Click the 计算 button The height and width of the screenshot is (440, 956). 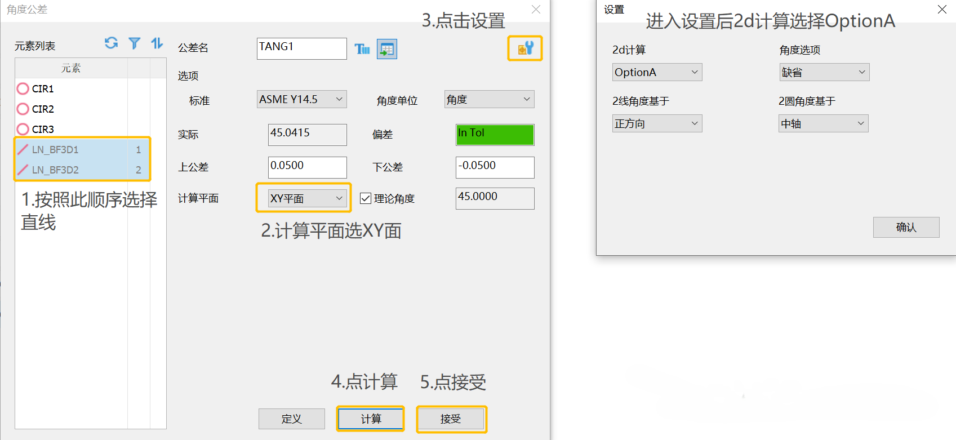pyautogui.click(x=371, y=419)
